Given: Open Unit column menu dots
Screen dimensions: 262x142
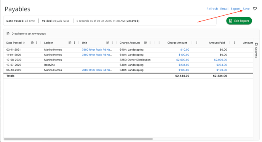Looking at the screenshot, I should pyautogui.click(x=112, y=43).
